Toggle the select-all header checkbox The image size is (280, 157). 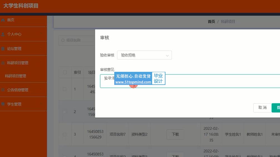click(x=65, y=72)
